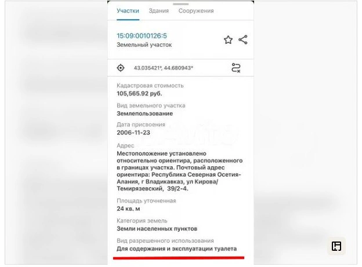This screenshot has height=267, width=362.
Task: Click the Земельный участок subtitle
Action: point(144,45)
